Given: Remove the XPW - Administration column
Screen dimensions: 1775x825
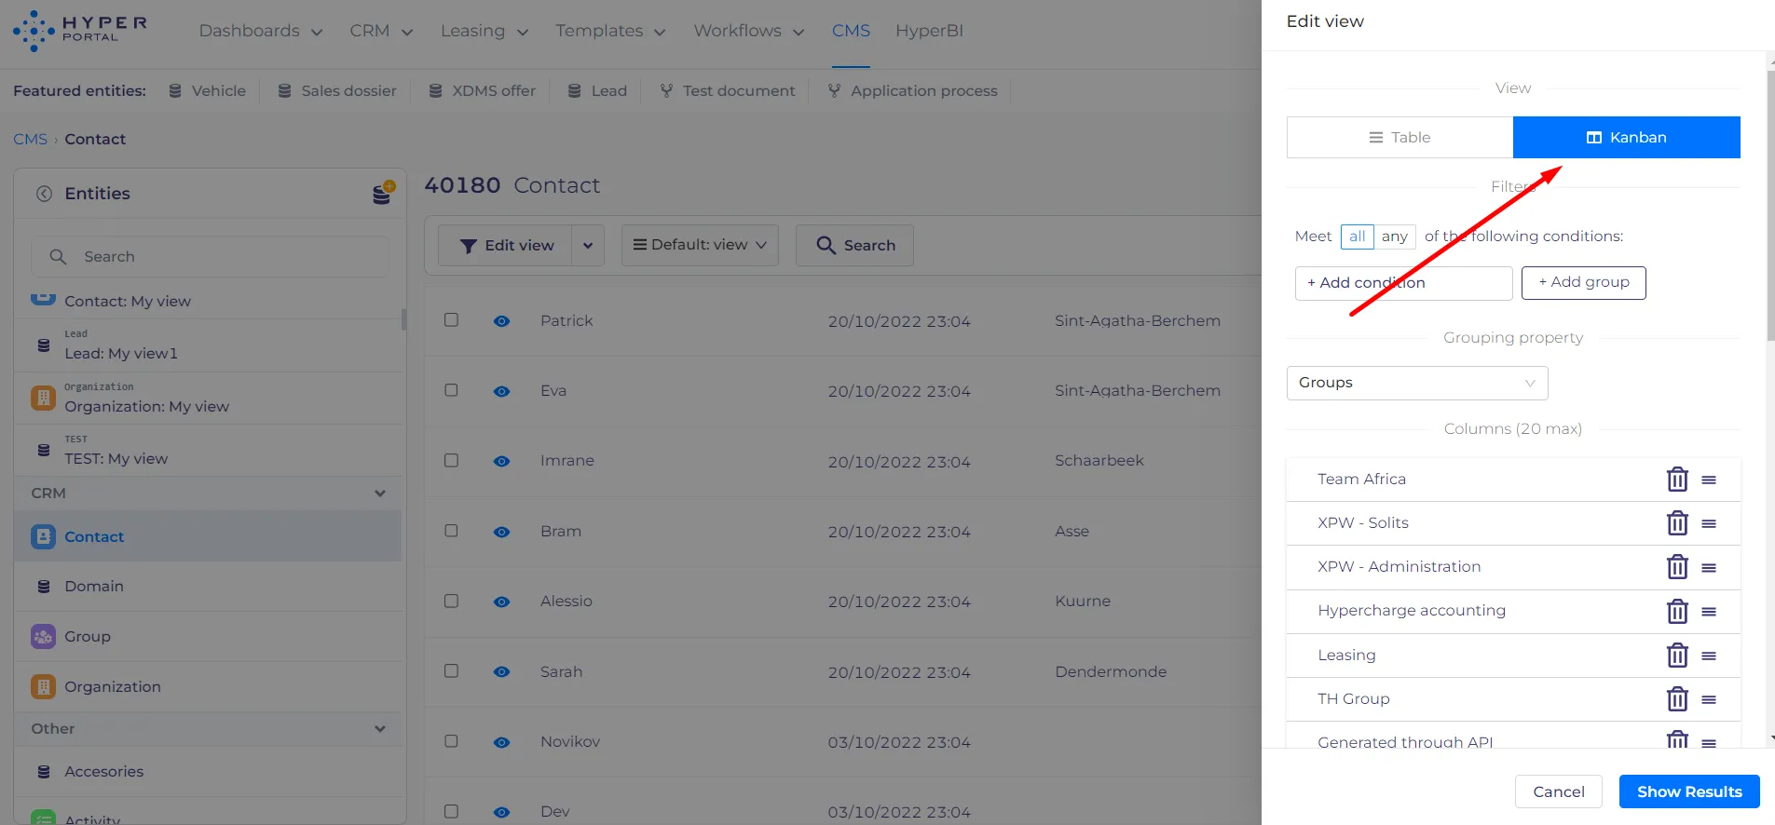Looking at the screenshot, I should (1677, 567).
